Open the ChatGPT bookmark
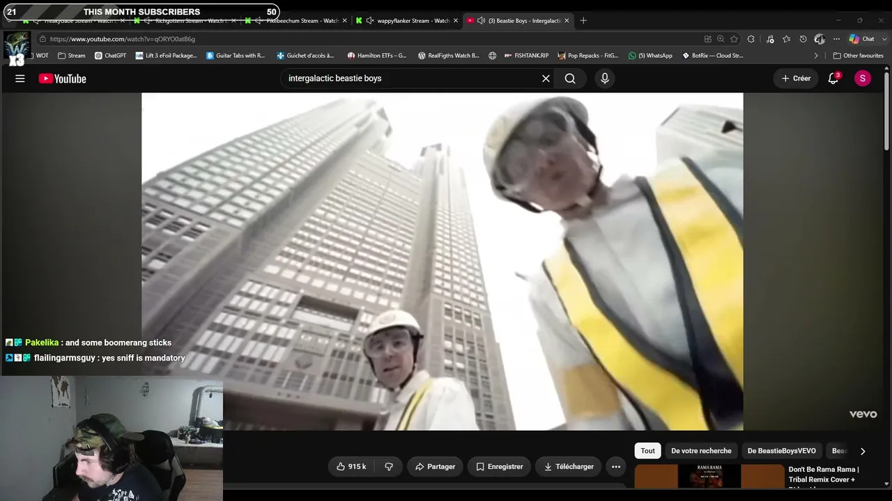This screenshot has height=501, width=892. tap(110, 56)
